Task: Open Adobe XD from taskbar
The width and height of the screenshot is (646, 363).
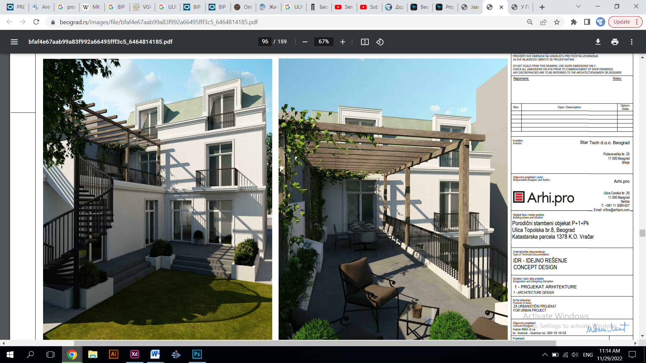Action: [x=135, y=354]
